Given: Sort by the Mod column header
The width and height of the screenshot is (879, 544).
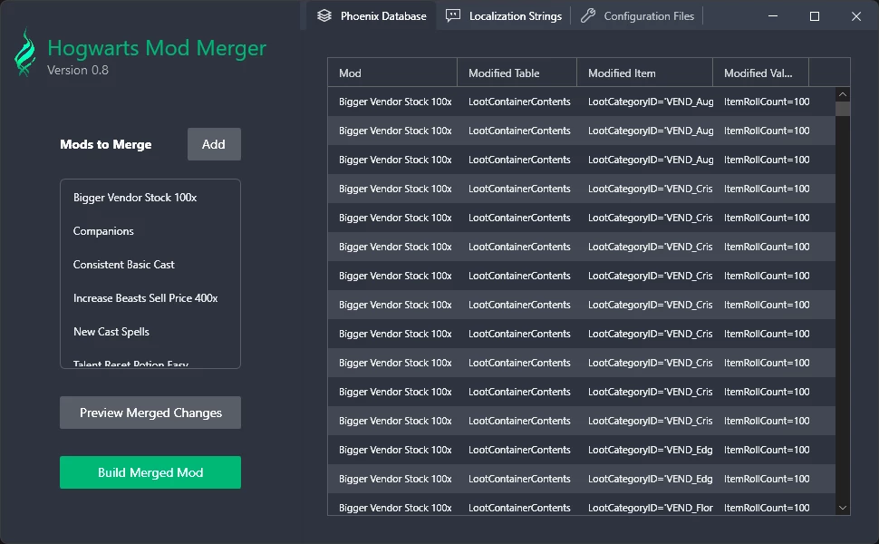Looking at the screenshot, I should (x=392, y=73).
